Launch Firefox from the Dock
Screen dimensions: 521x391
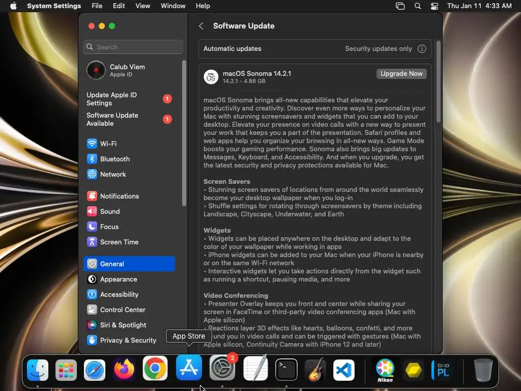(124, 370)
